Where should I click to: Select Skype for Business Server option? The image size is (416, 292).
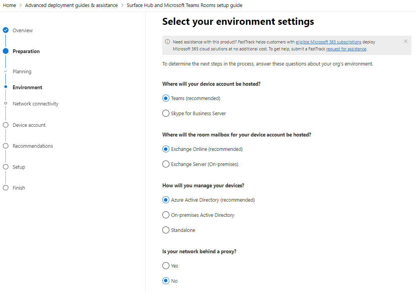point(166,114)
